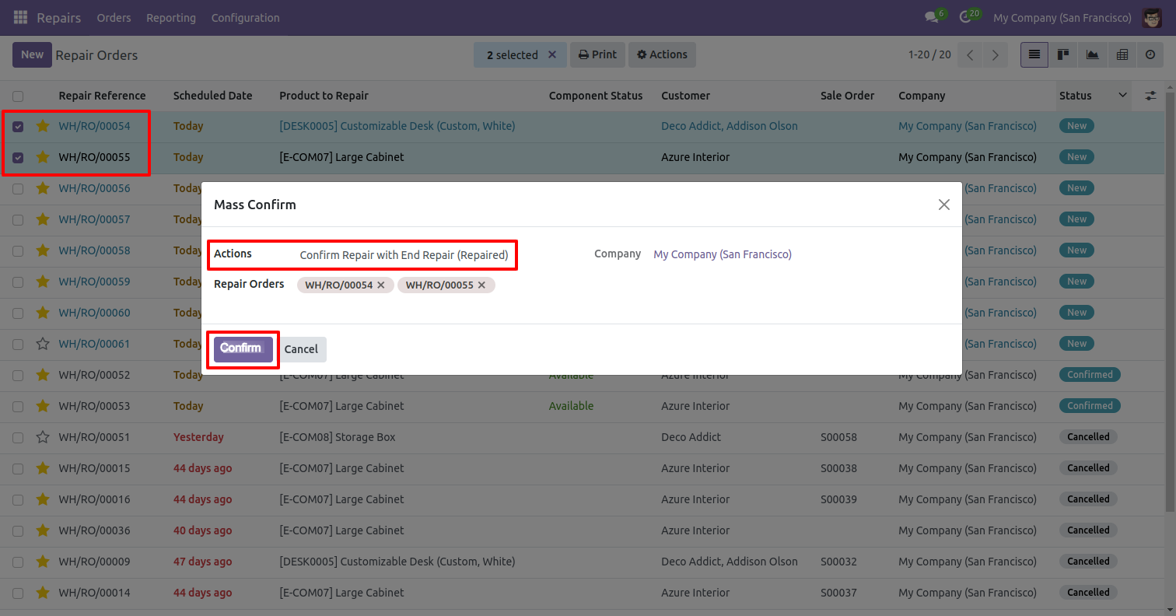The image size is (1176, 616).
Task: Click the Confirm button
Action: point(243,349)
